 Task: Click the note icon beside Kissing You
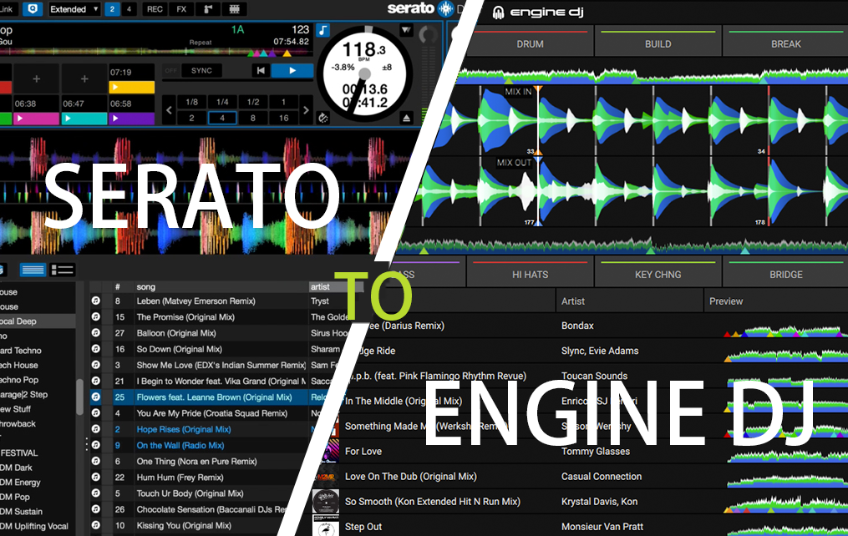pyautogui.click(x=96, y=525)
